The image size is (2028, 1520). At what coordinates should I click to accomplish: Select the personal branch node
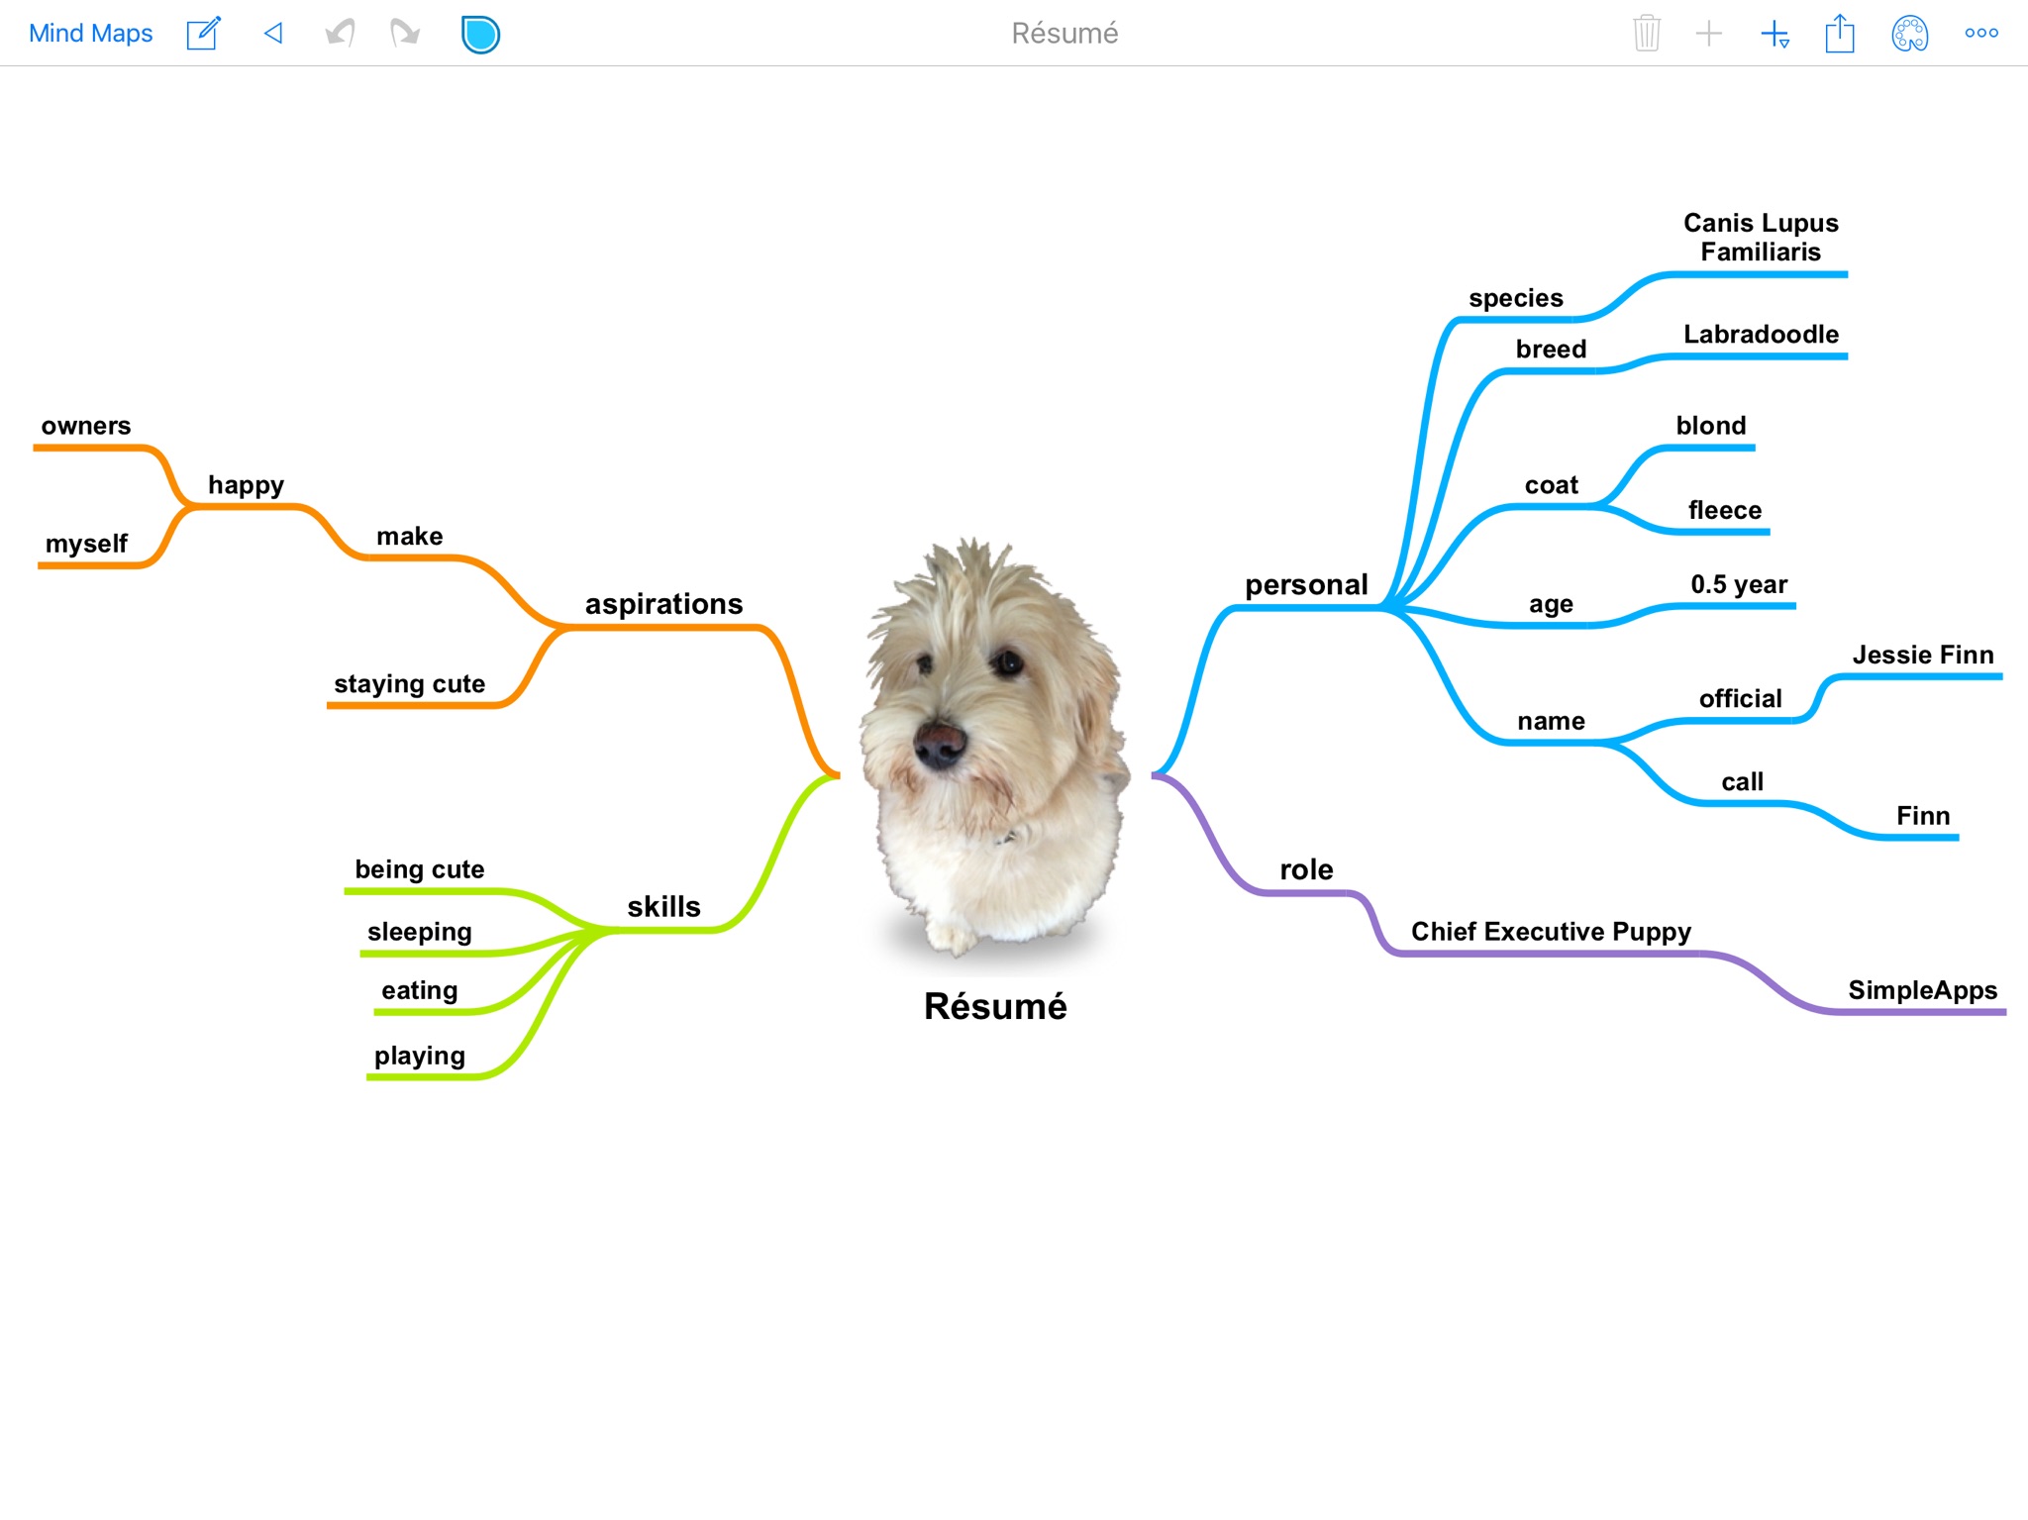(1306, 585)
